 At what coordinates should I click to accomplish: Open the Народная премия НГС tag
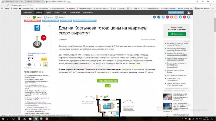tap(32, 20)
